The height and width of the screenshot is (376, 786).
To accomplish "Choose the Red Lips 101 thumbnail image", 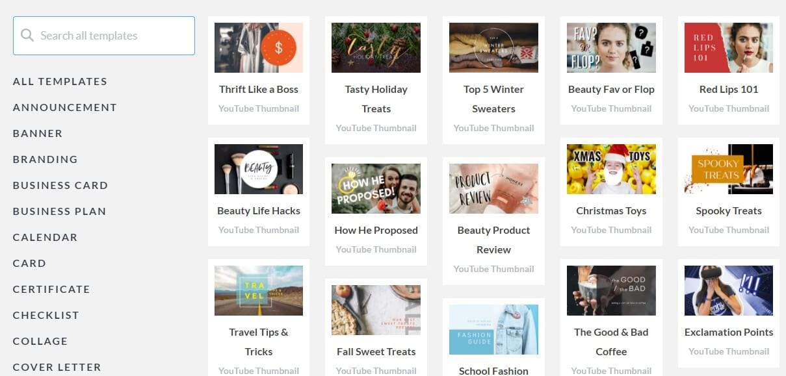I will (729, 47).
